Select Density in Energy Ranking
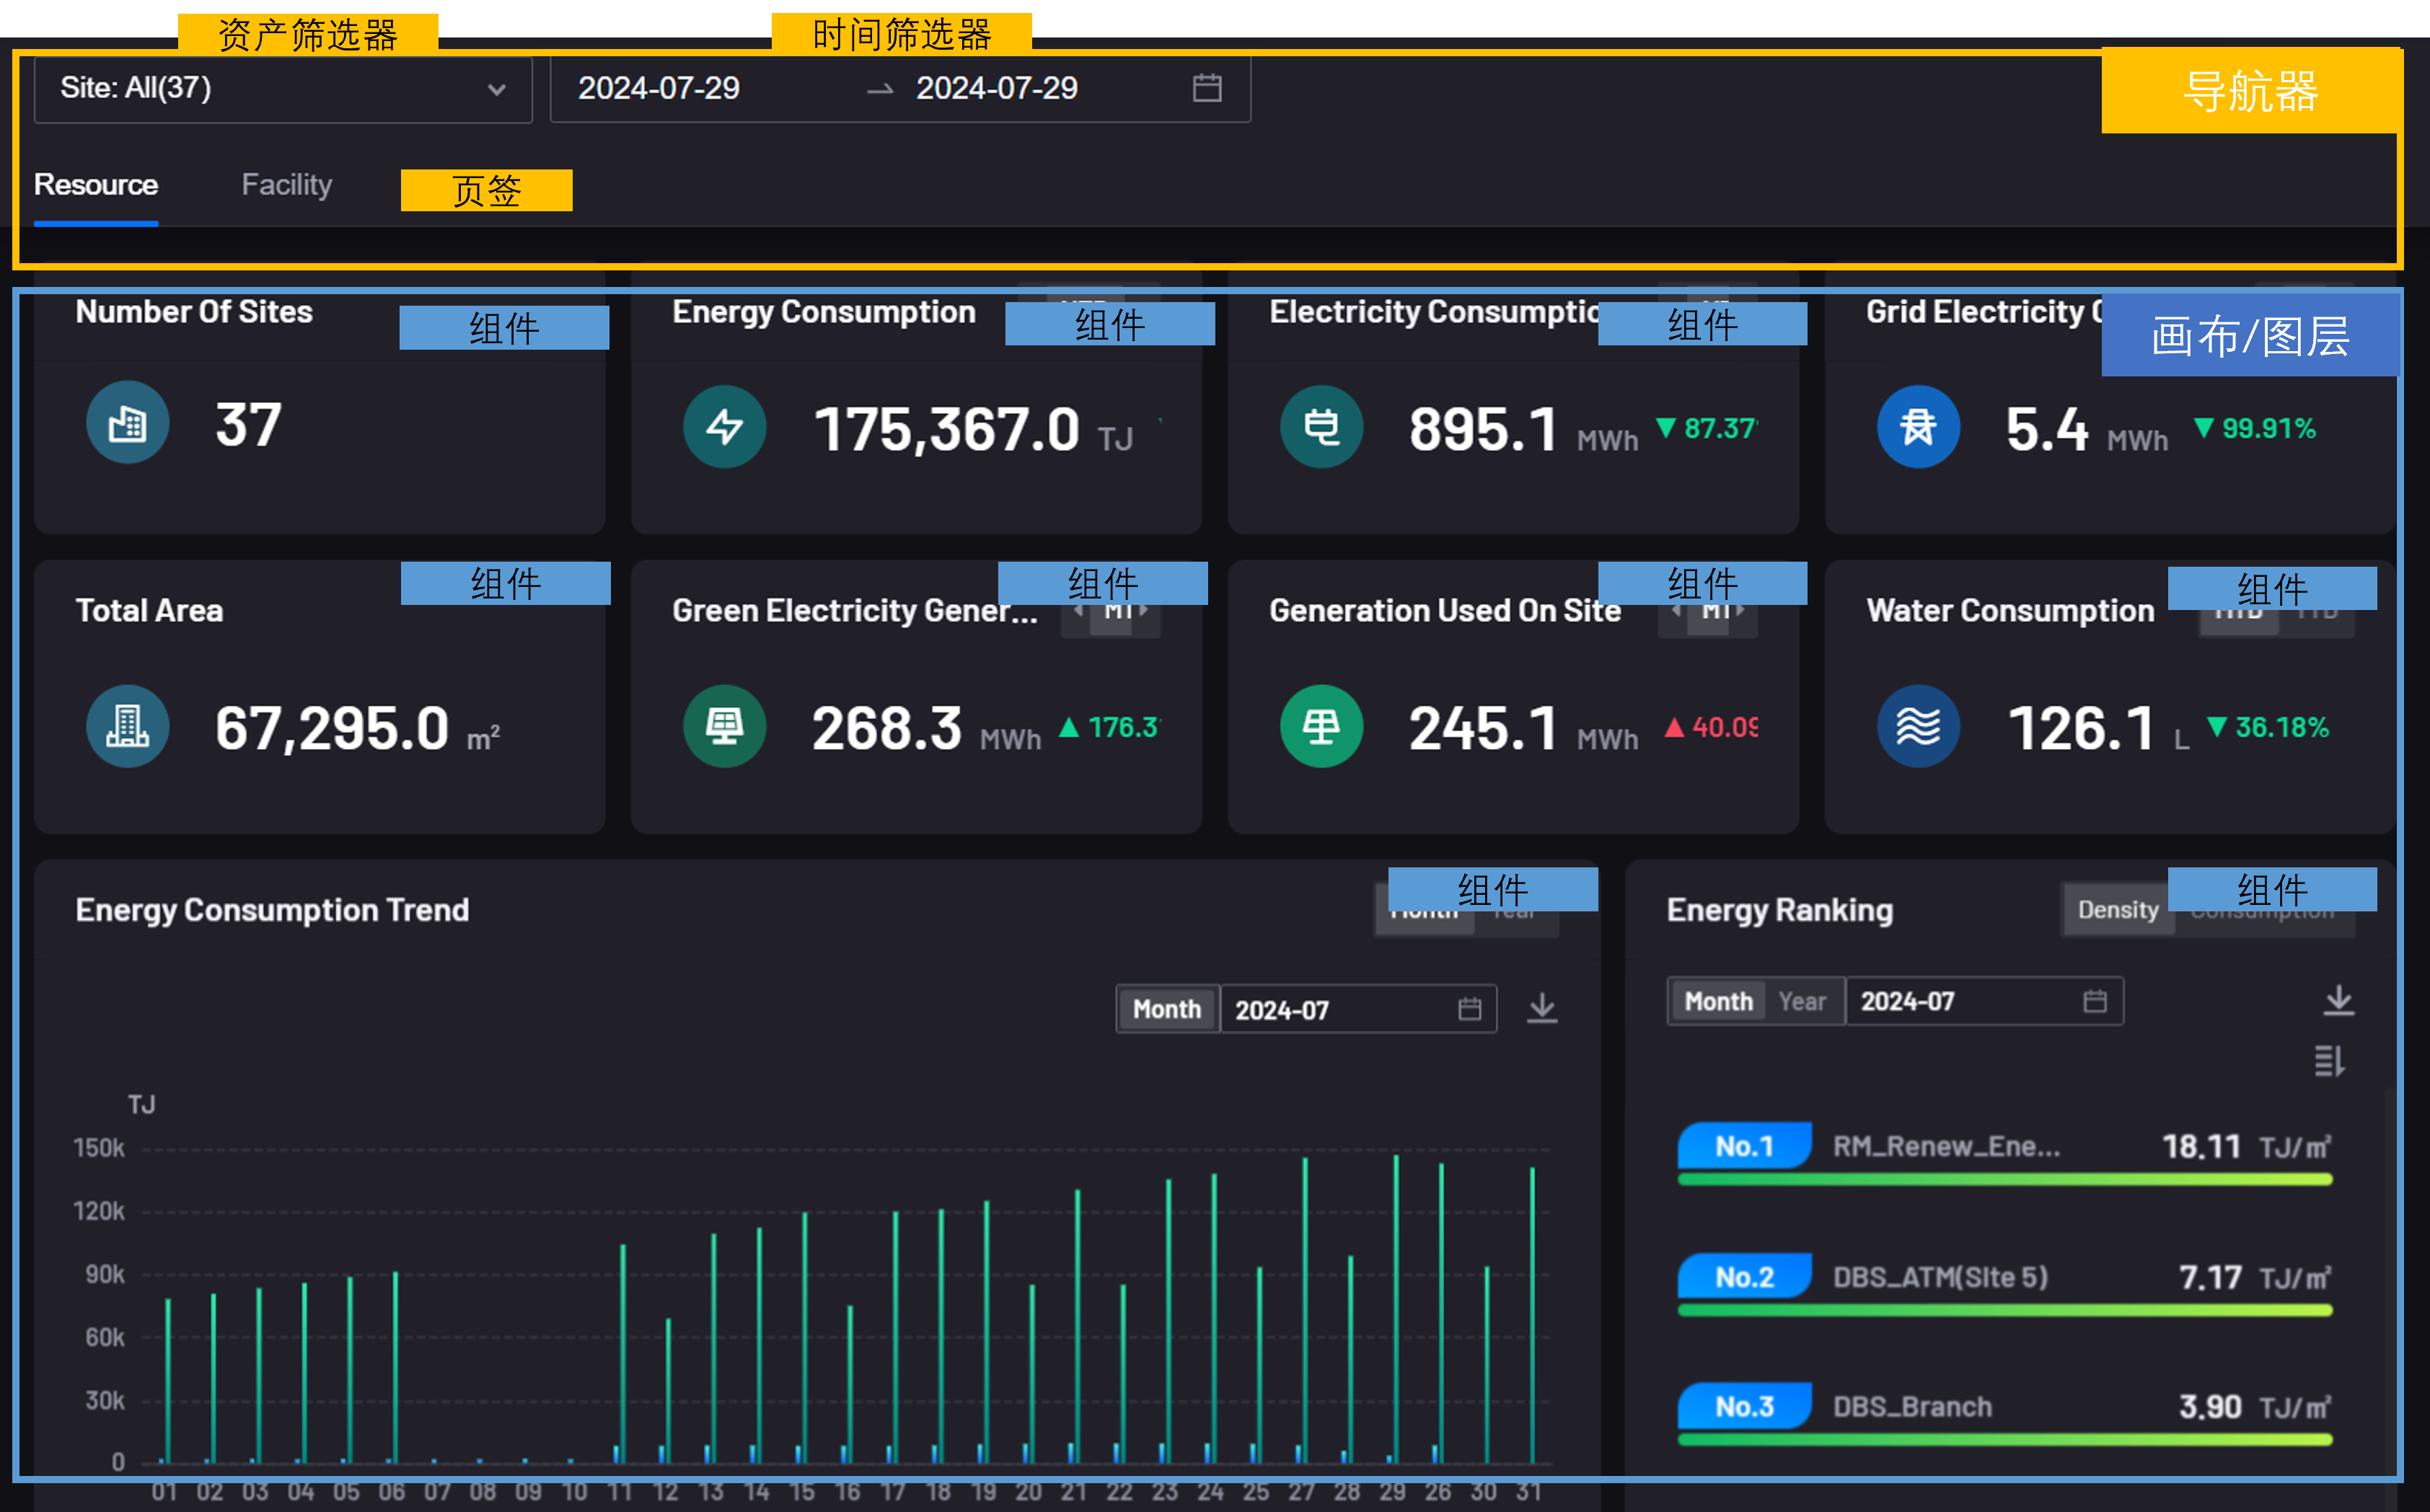The width and height of the screenshot is (2430, 1512). click(x=2118, y=910)
